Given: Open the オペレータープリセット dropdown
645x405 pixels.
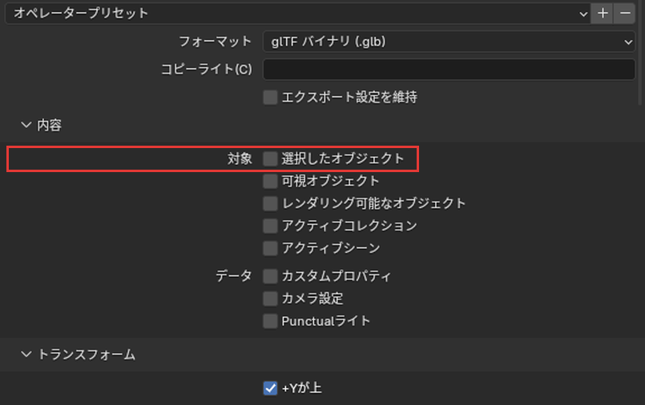Looking at the screenshot, I should 297,13.
